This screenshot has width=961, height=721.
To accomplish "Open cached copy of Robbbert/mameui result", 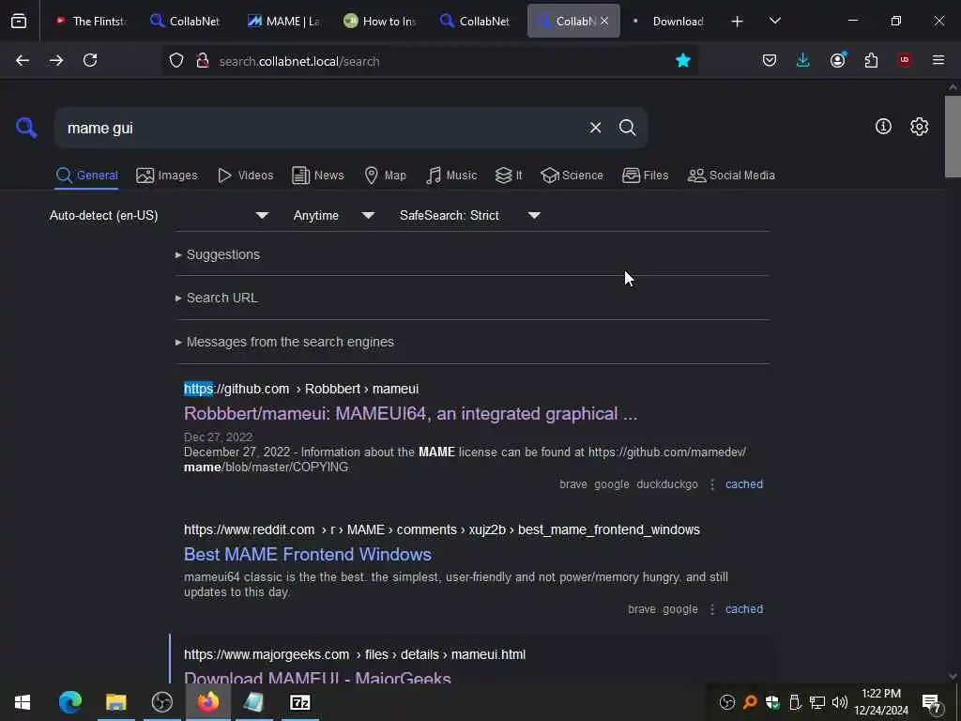I will [744, 484].
